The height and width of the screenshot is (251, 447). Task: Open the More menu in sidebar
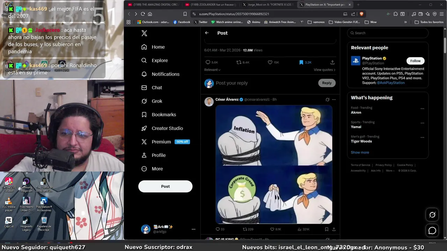[x=152, y=169]
